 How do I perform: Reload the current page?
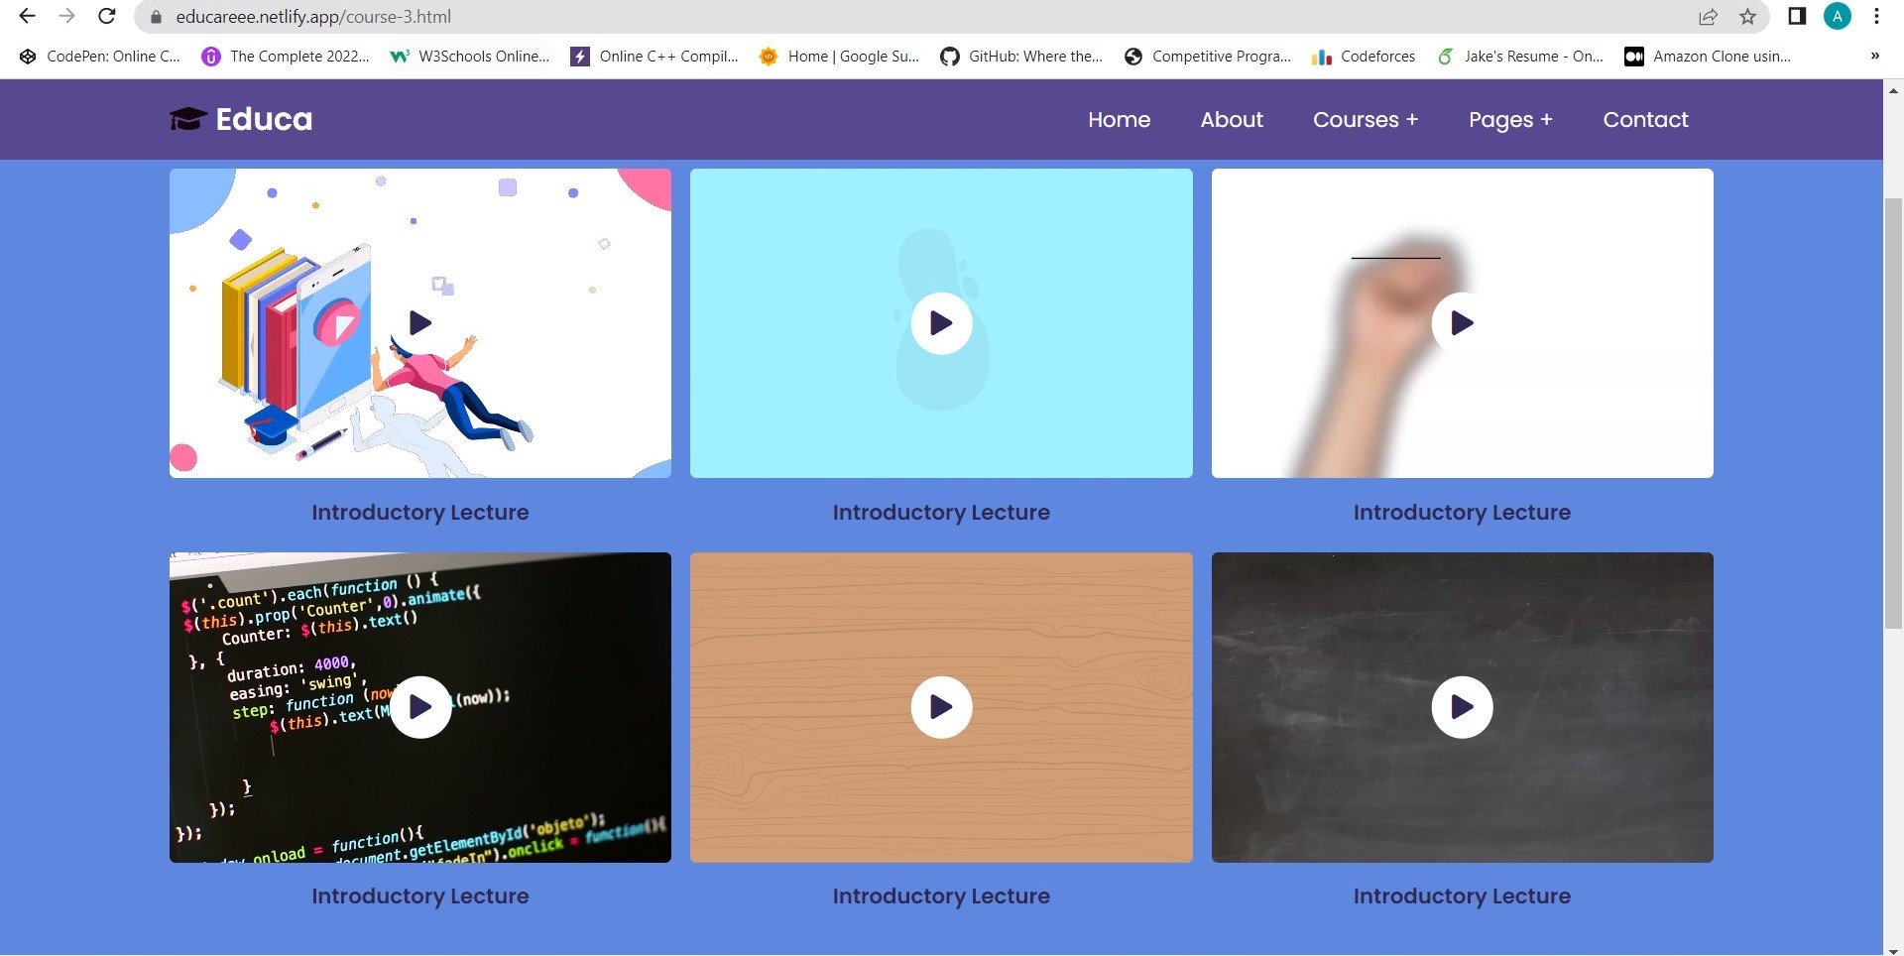[106, 16]
